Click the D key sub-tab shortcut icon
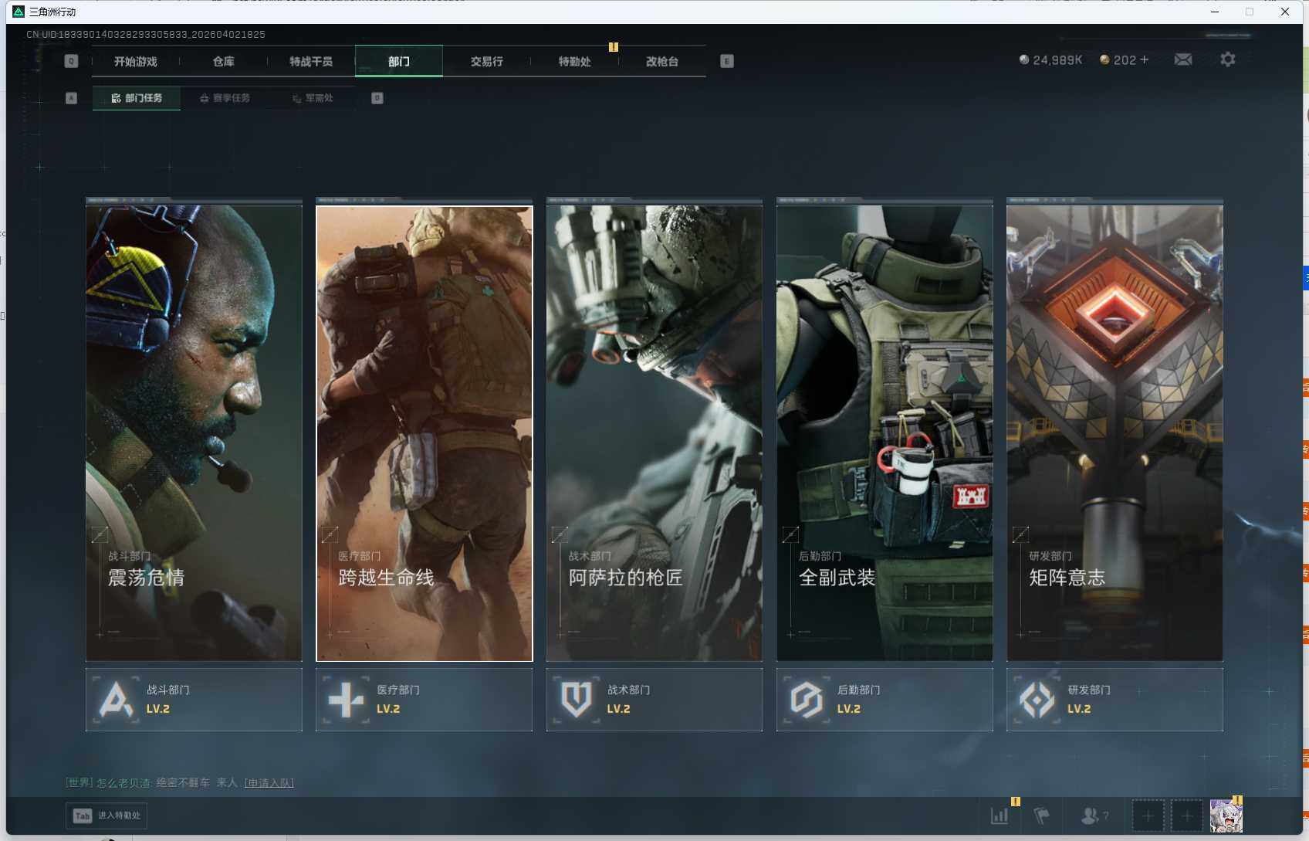 click(x=377, y=98)
